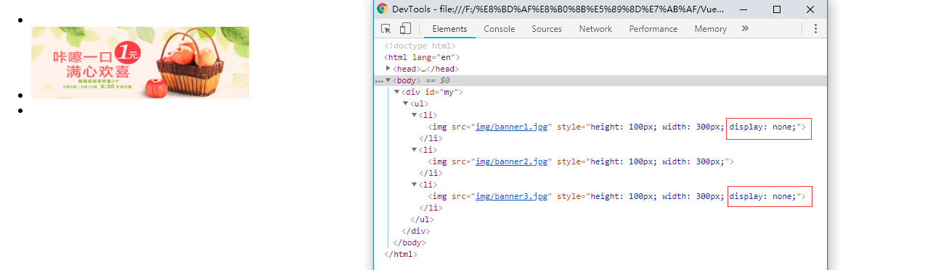Open the img/banner3.jpg link
Viewport: 925px width, 270px height.
(511, 196)
